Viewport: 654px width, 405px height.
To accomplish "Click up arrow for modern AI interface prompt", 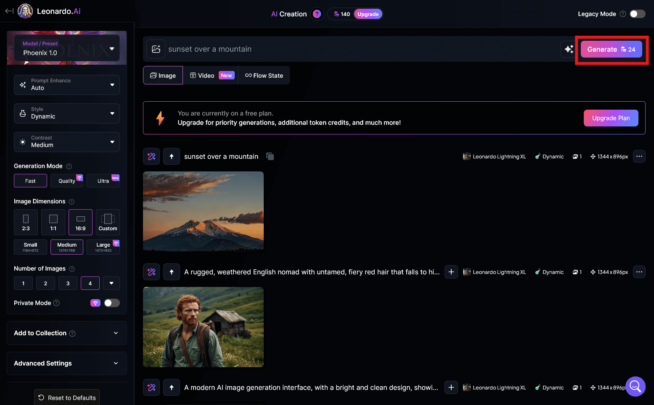I will coord(172,387).
